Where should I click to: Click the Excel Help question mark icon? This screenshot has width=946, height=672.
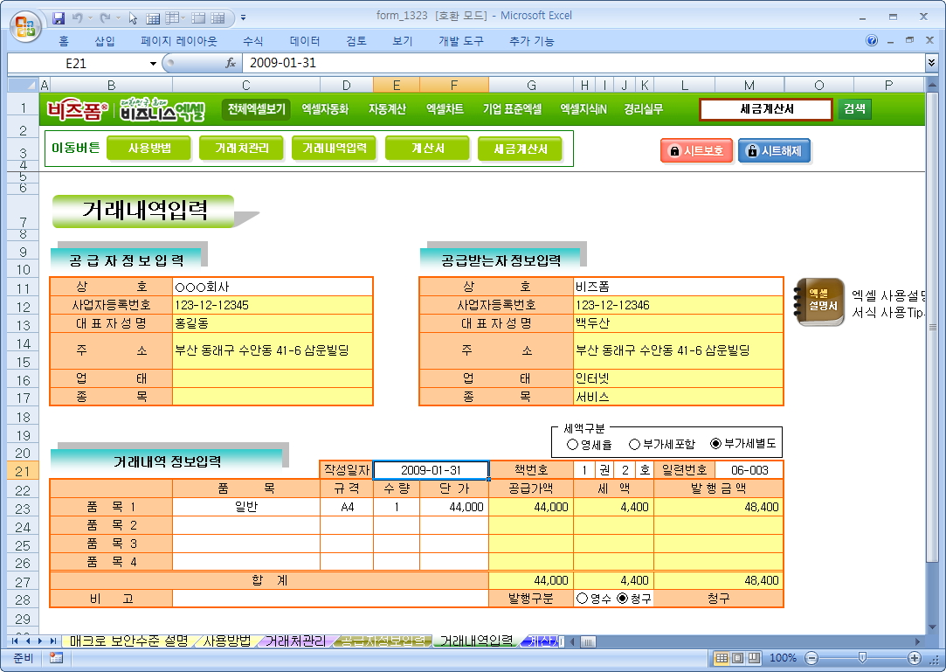point(872,41)
